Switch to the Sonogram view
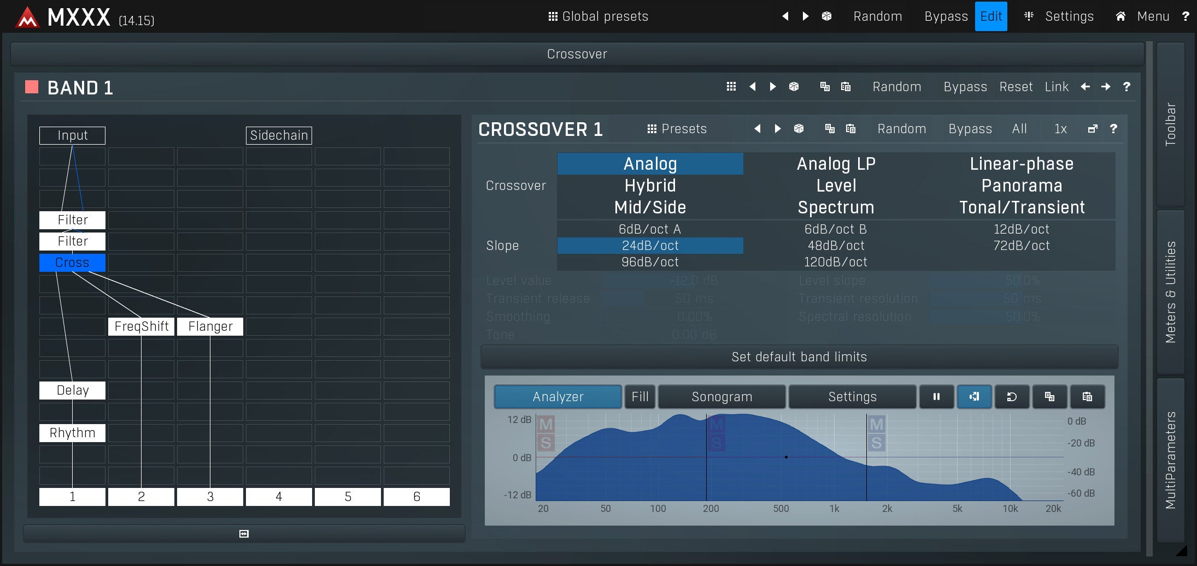 click(721, 397)
